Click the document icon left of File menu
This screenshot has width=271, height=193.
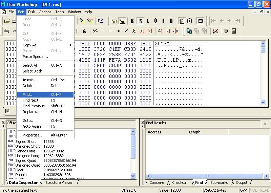(4, 12)
